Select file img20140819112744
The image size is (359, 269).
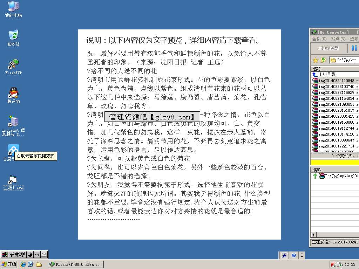pos(336,128)
